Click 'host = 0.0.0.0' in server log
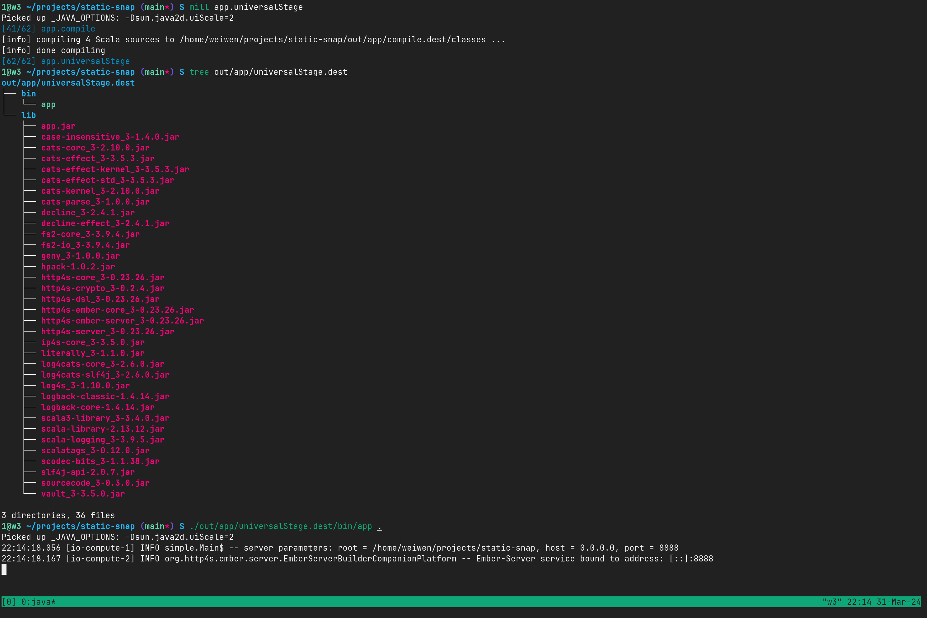 click(x=580, y=548)
